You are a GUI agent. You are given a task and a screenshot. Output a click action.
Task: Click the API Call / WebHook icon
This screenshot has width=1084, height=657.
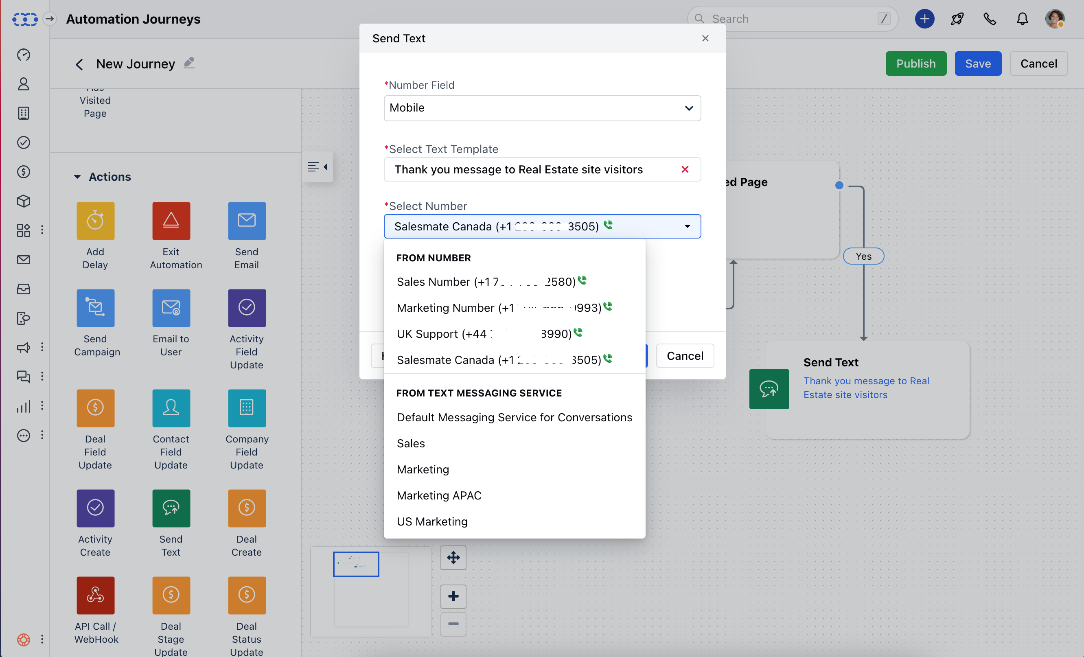(x=96, y=595)
